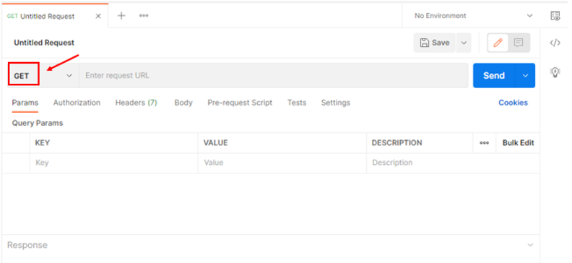Open the environment quick look icon
572x263 pixels.
(x=555, y=16)
